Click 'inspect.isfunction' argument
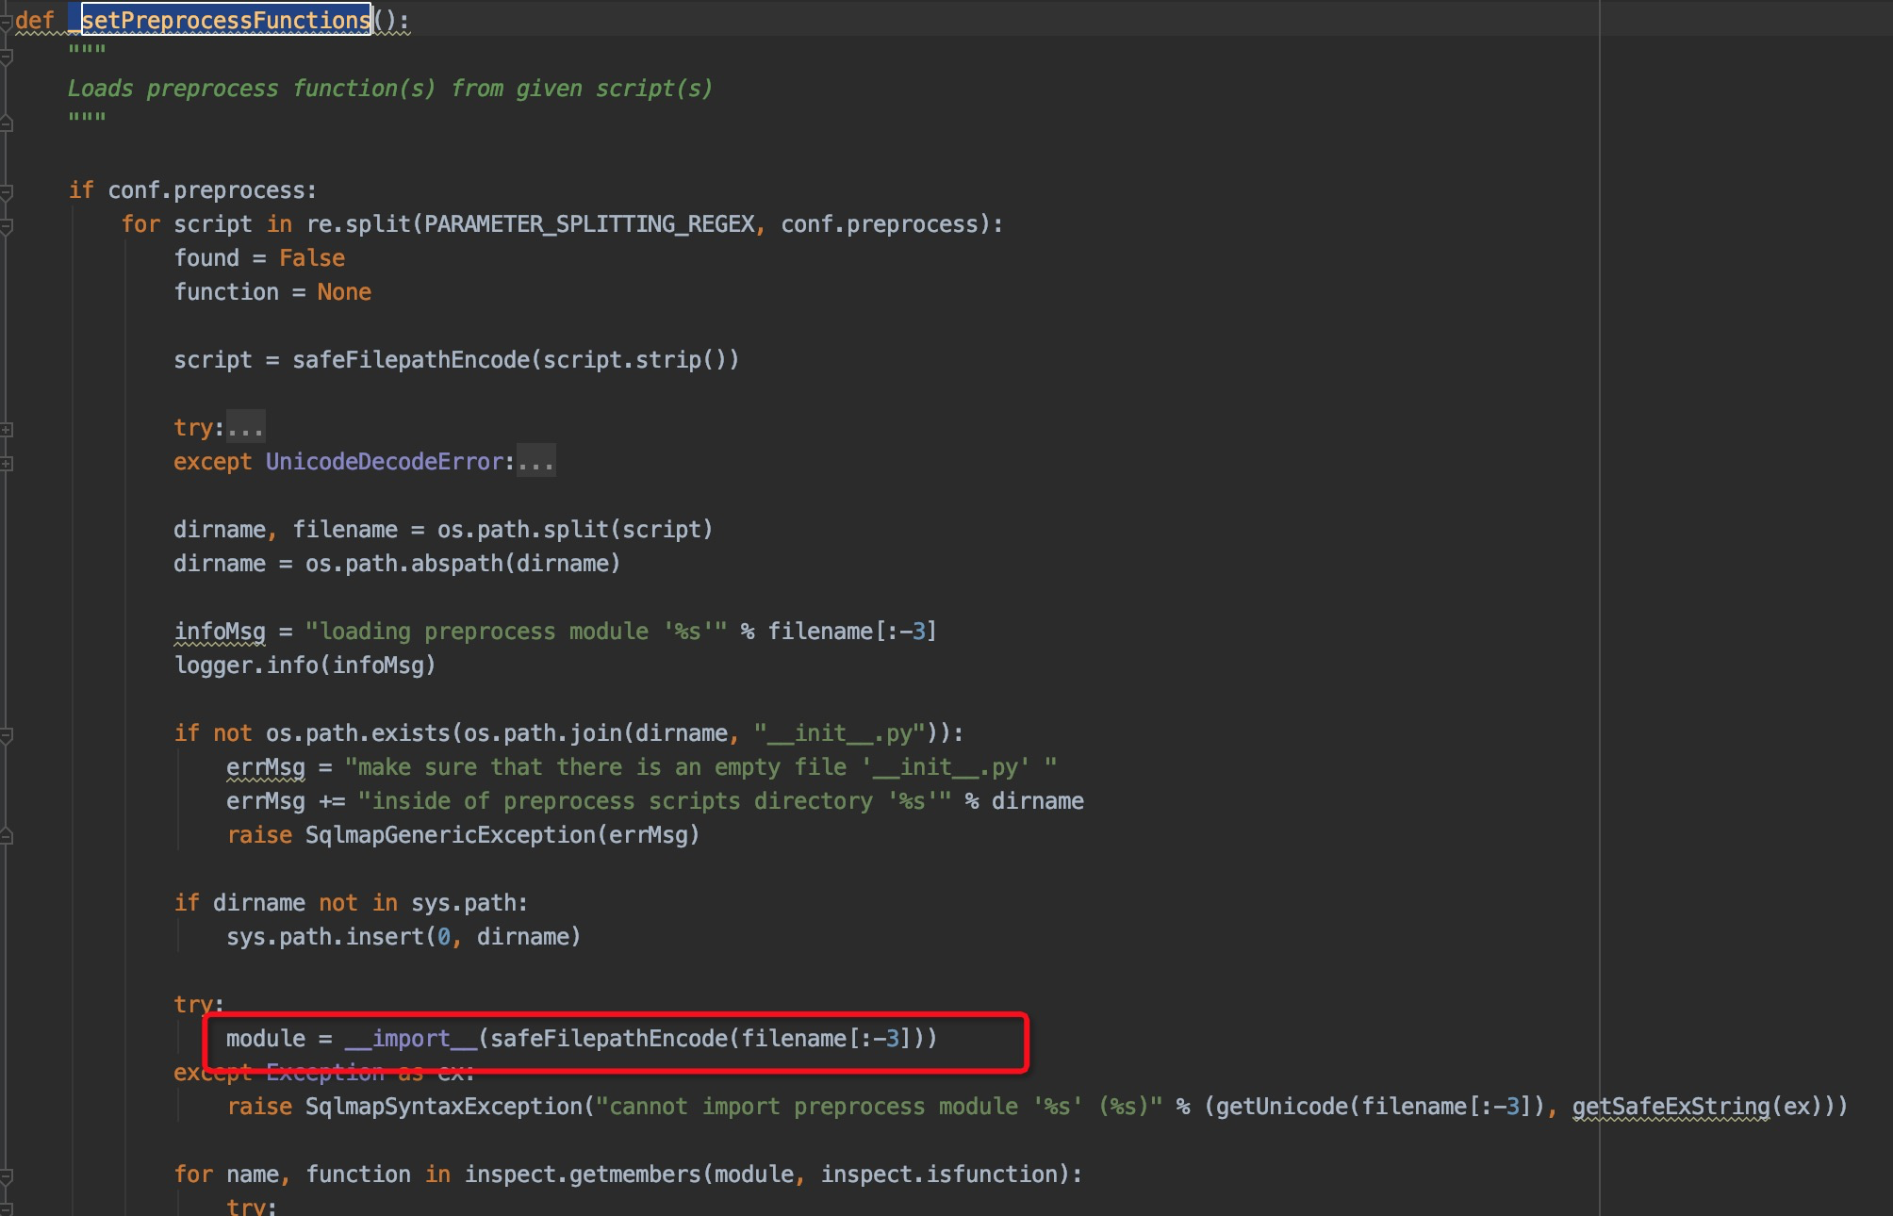 tap(939, 1175)
